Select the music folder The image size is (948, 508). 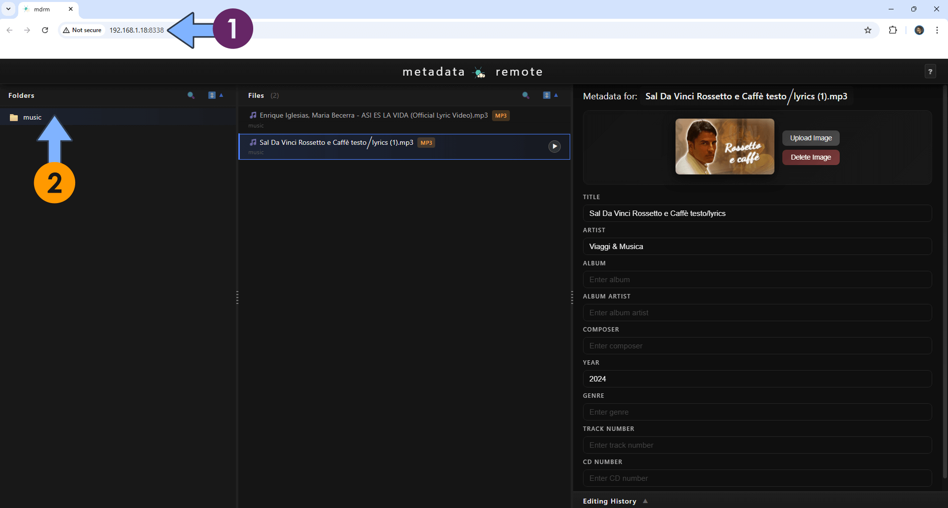(x=118, y=117)
